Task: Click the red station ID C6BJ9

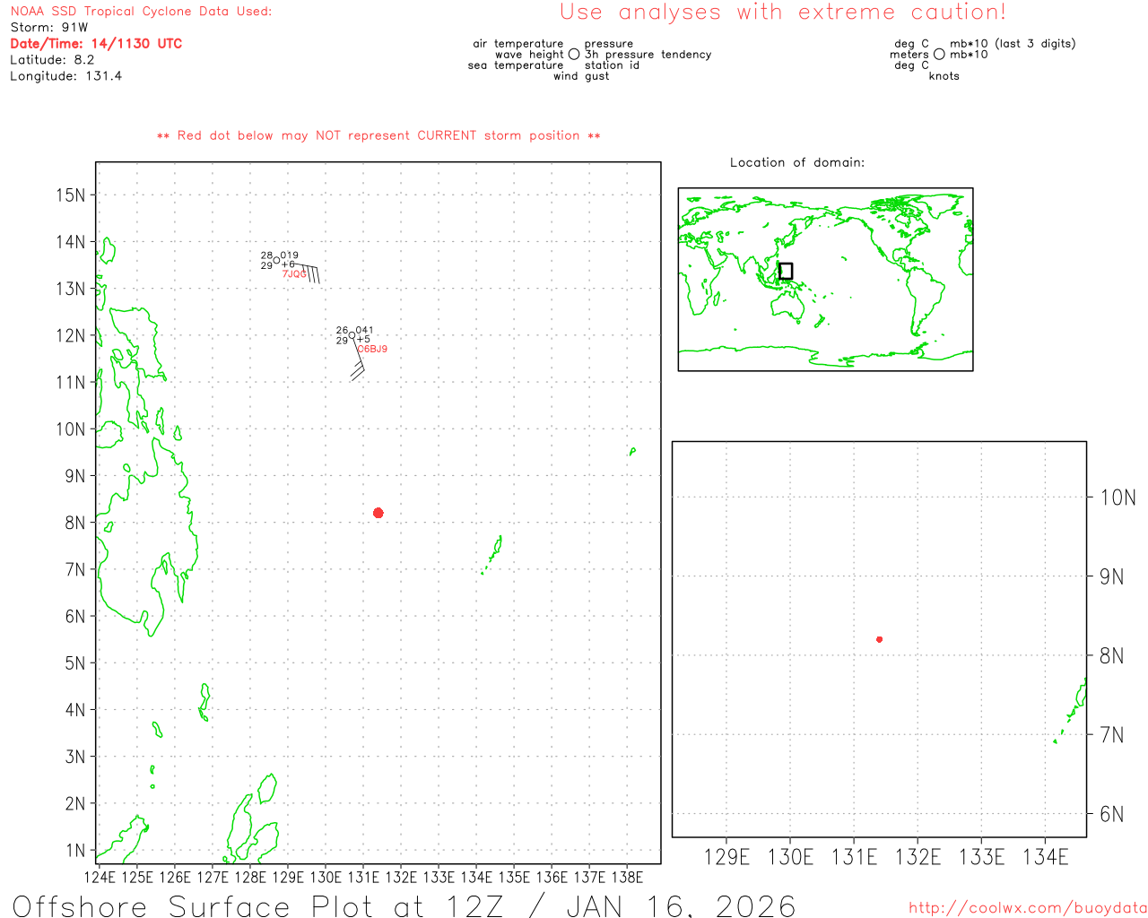Action: 372,350
